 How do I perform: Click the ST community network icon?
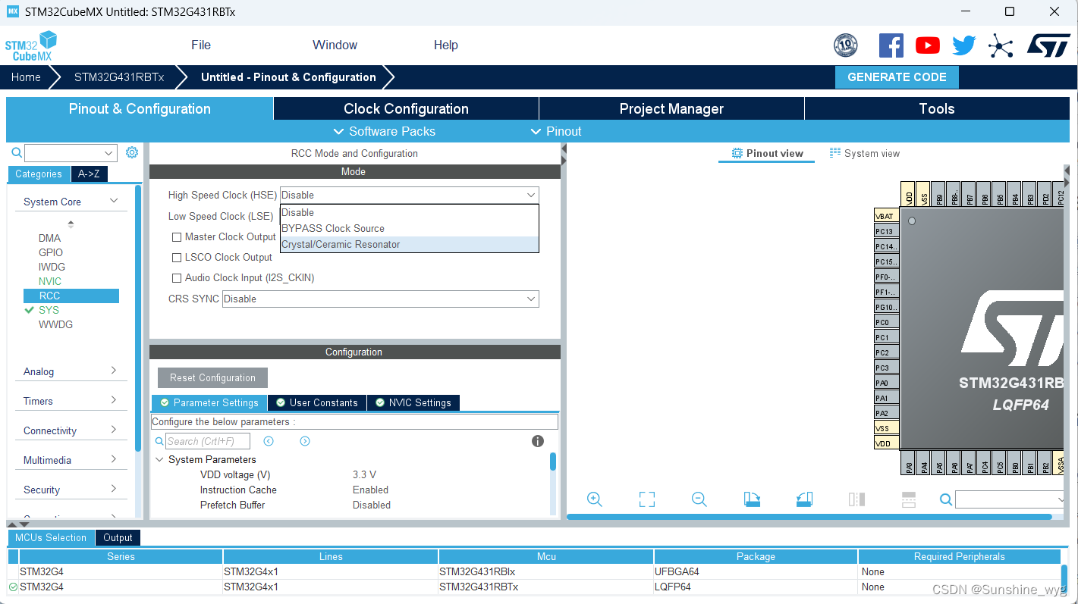[1001, 45]
